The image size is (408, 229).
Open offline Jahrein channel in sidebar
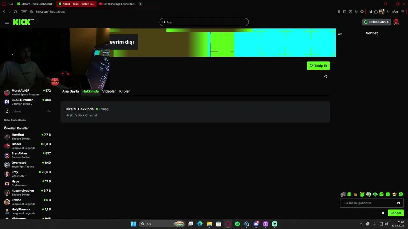coord(27,111)
